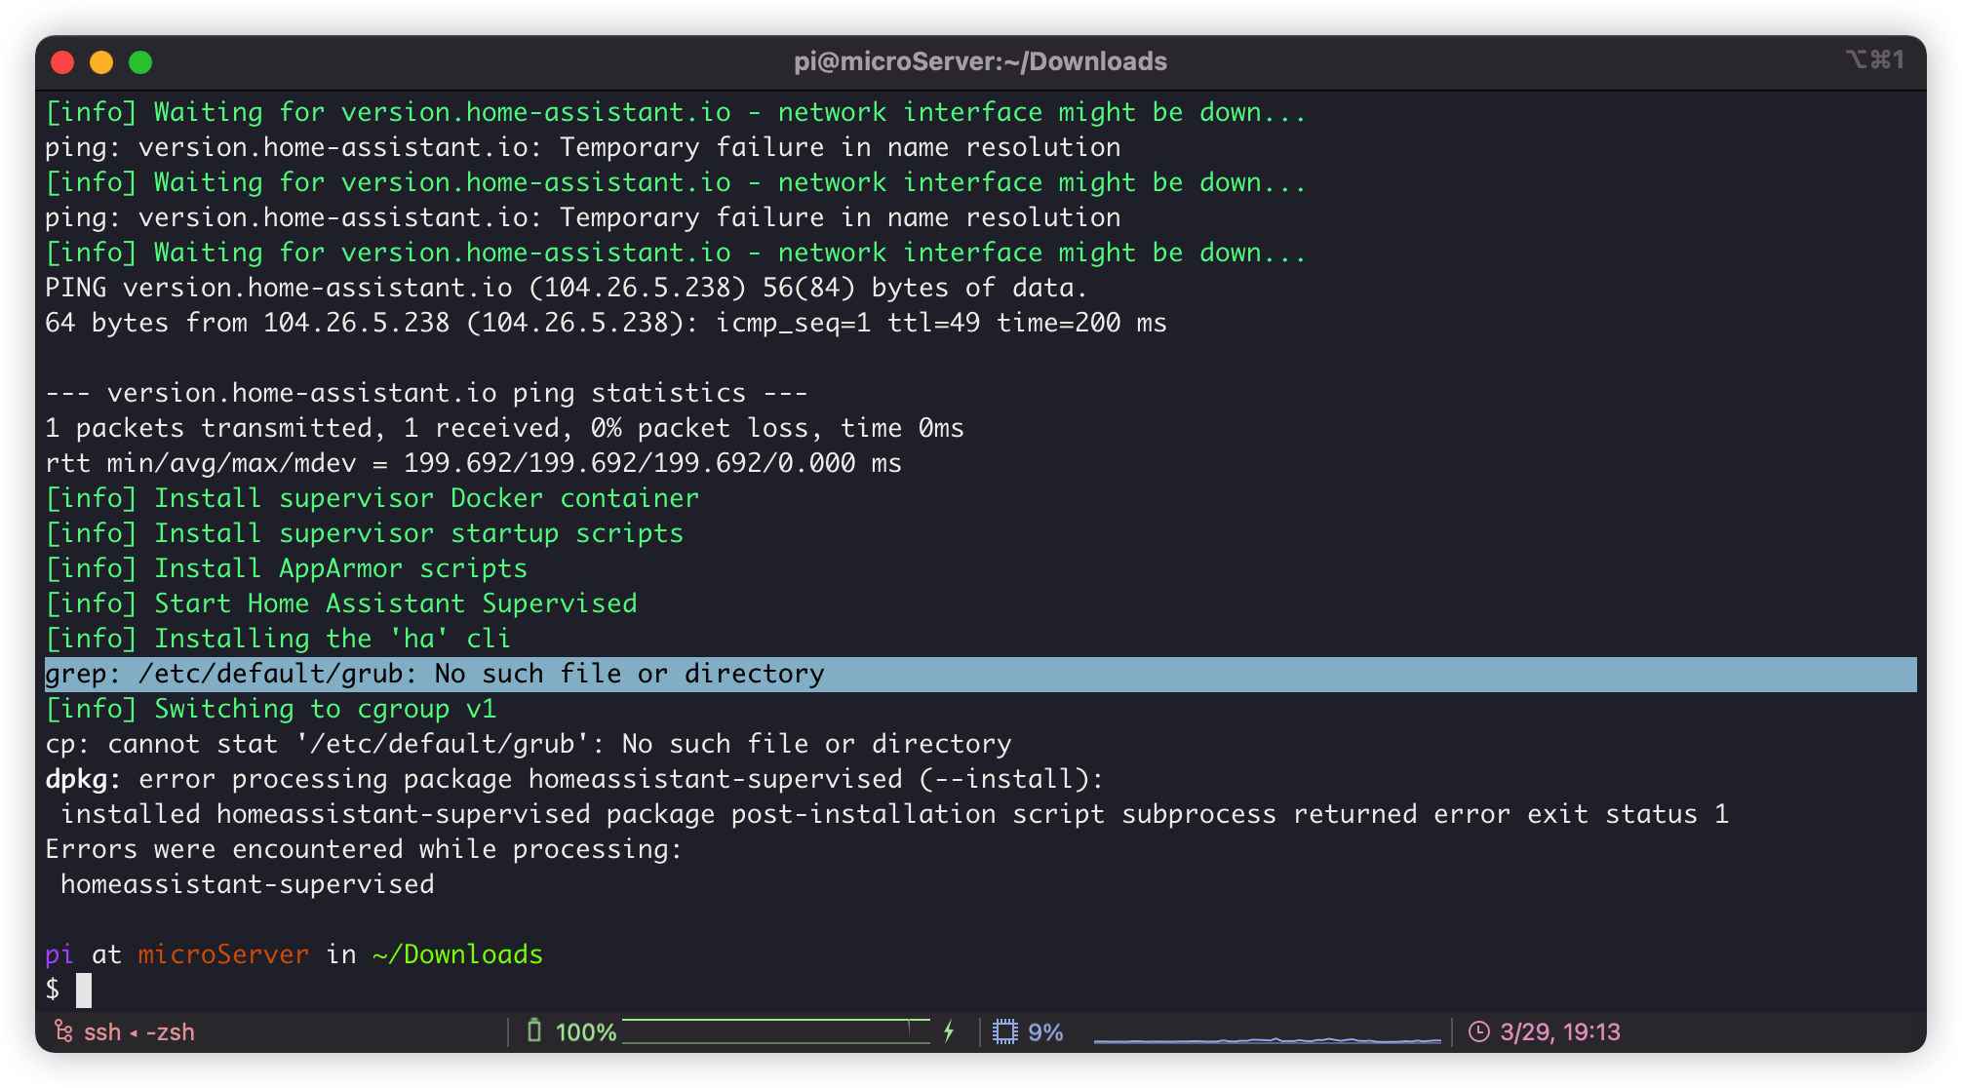Click the 'Install AppArmor scripts' line
Image resolution: width=1962 pixels, height=1088 pixels.
tap(287, 568)
